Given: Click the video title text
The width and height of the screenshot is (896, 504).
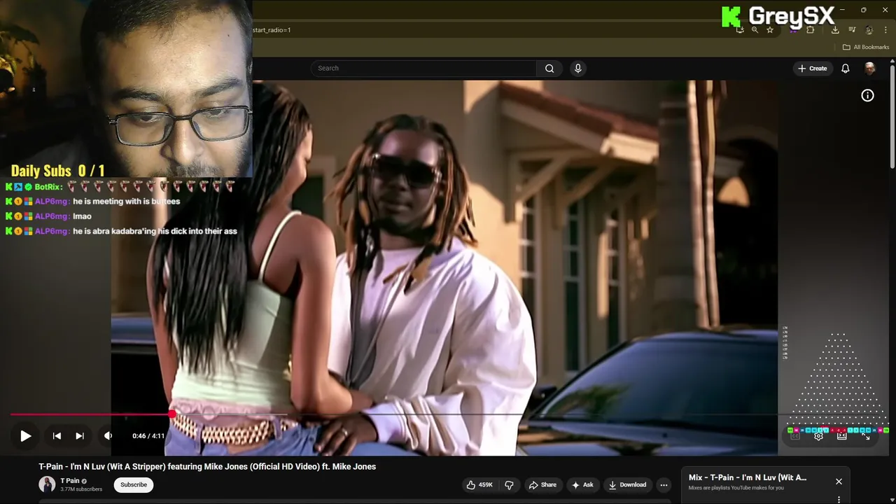Looking at the screenshot, I should pos(207,466).
